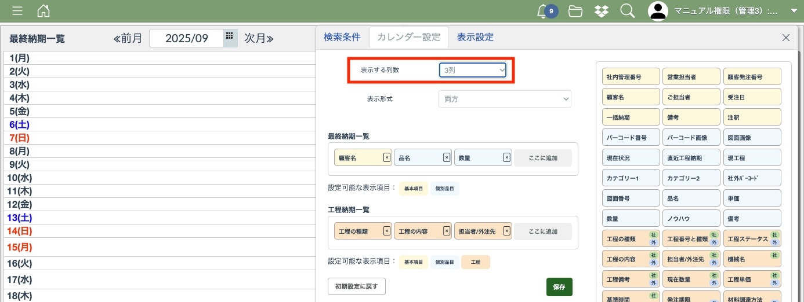
Task: Open the 表示形式 dropdown
Action: pyautogui.click(x=504, y=99)
